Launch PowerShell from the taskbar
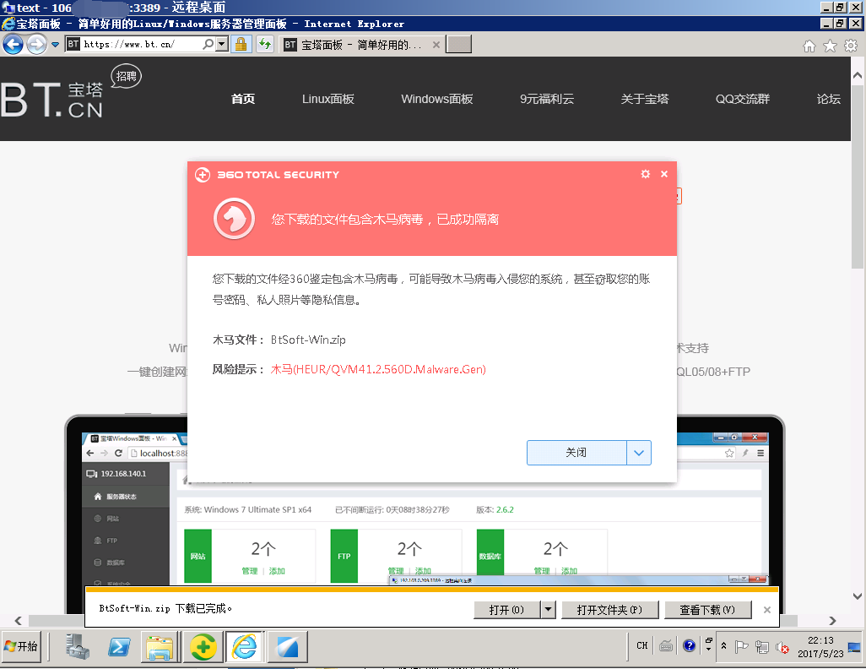Image resolution: width=866 pixels, height=669 pixels. 119,646
